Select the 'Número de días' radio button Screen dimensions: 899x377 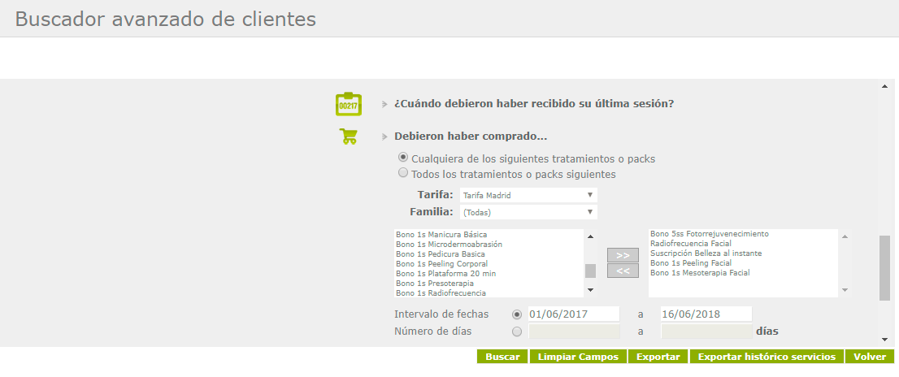pyautogui.click(x=517, y=331)
